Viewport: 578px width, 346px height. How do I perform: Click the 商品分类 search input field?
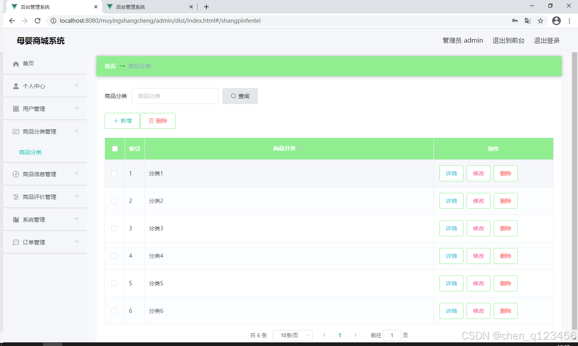tap(175, 96)
